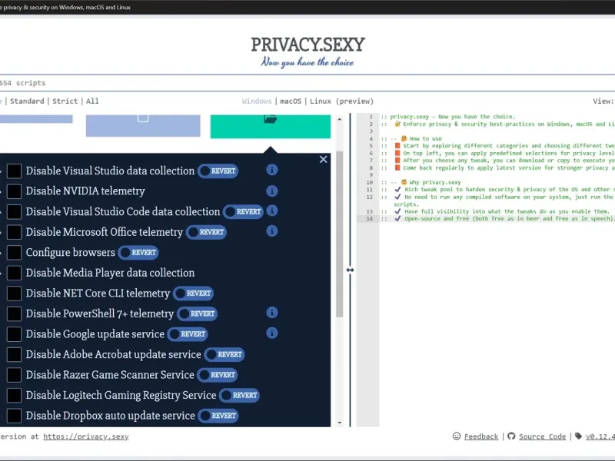Open info for Disable NVIDIA telemetry
The image size is (615, 461).
pos(272,191)
